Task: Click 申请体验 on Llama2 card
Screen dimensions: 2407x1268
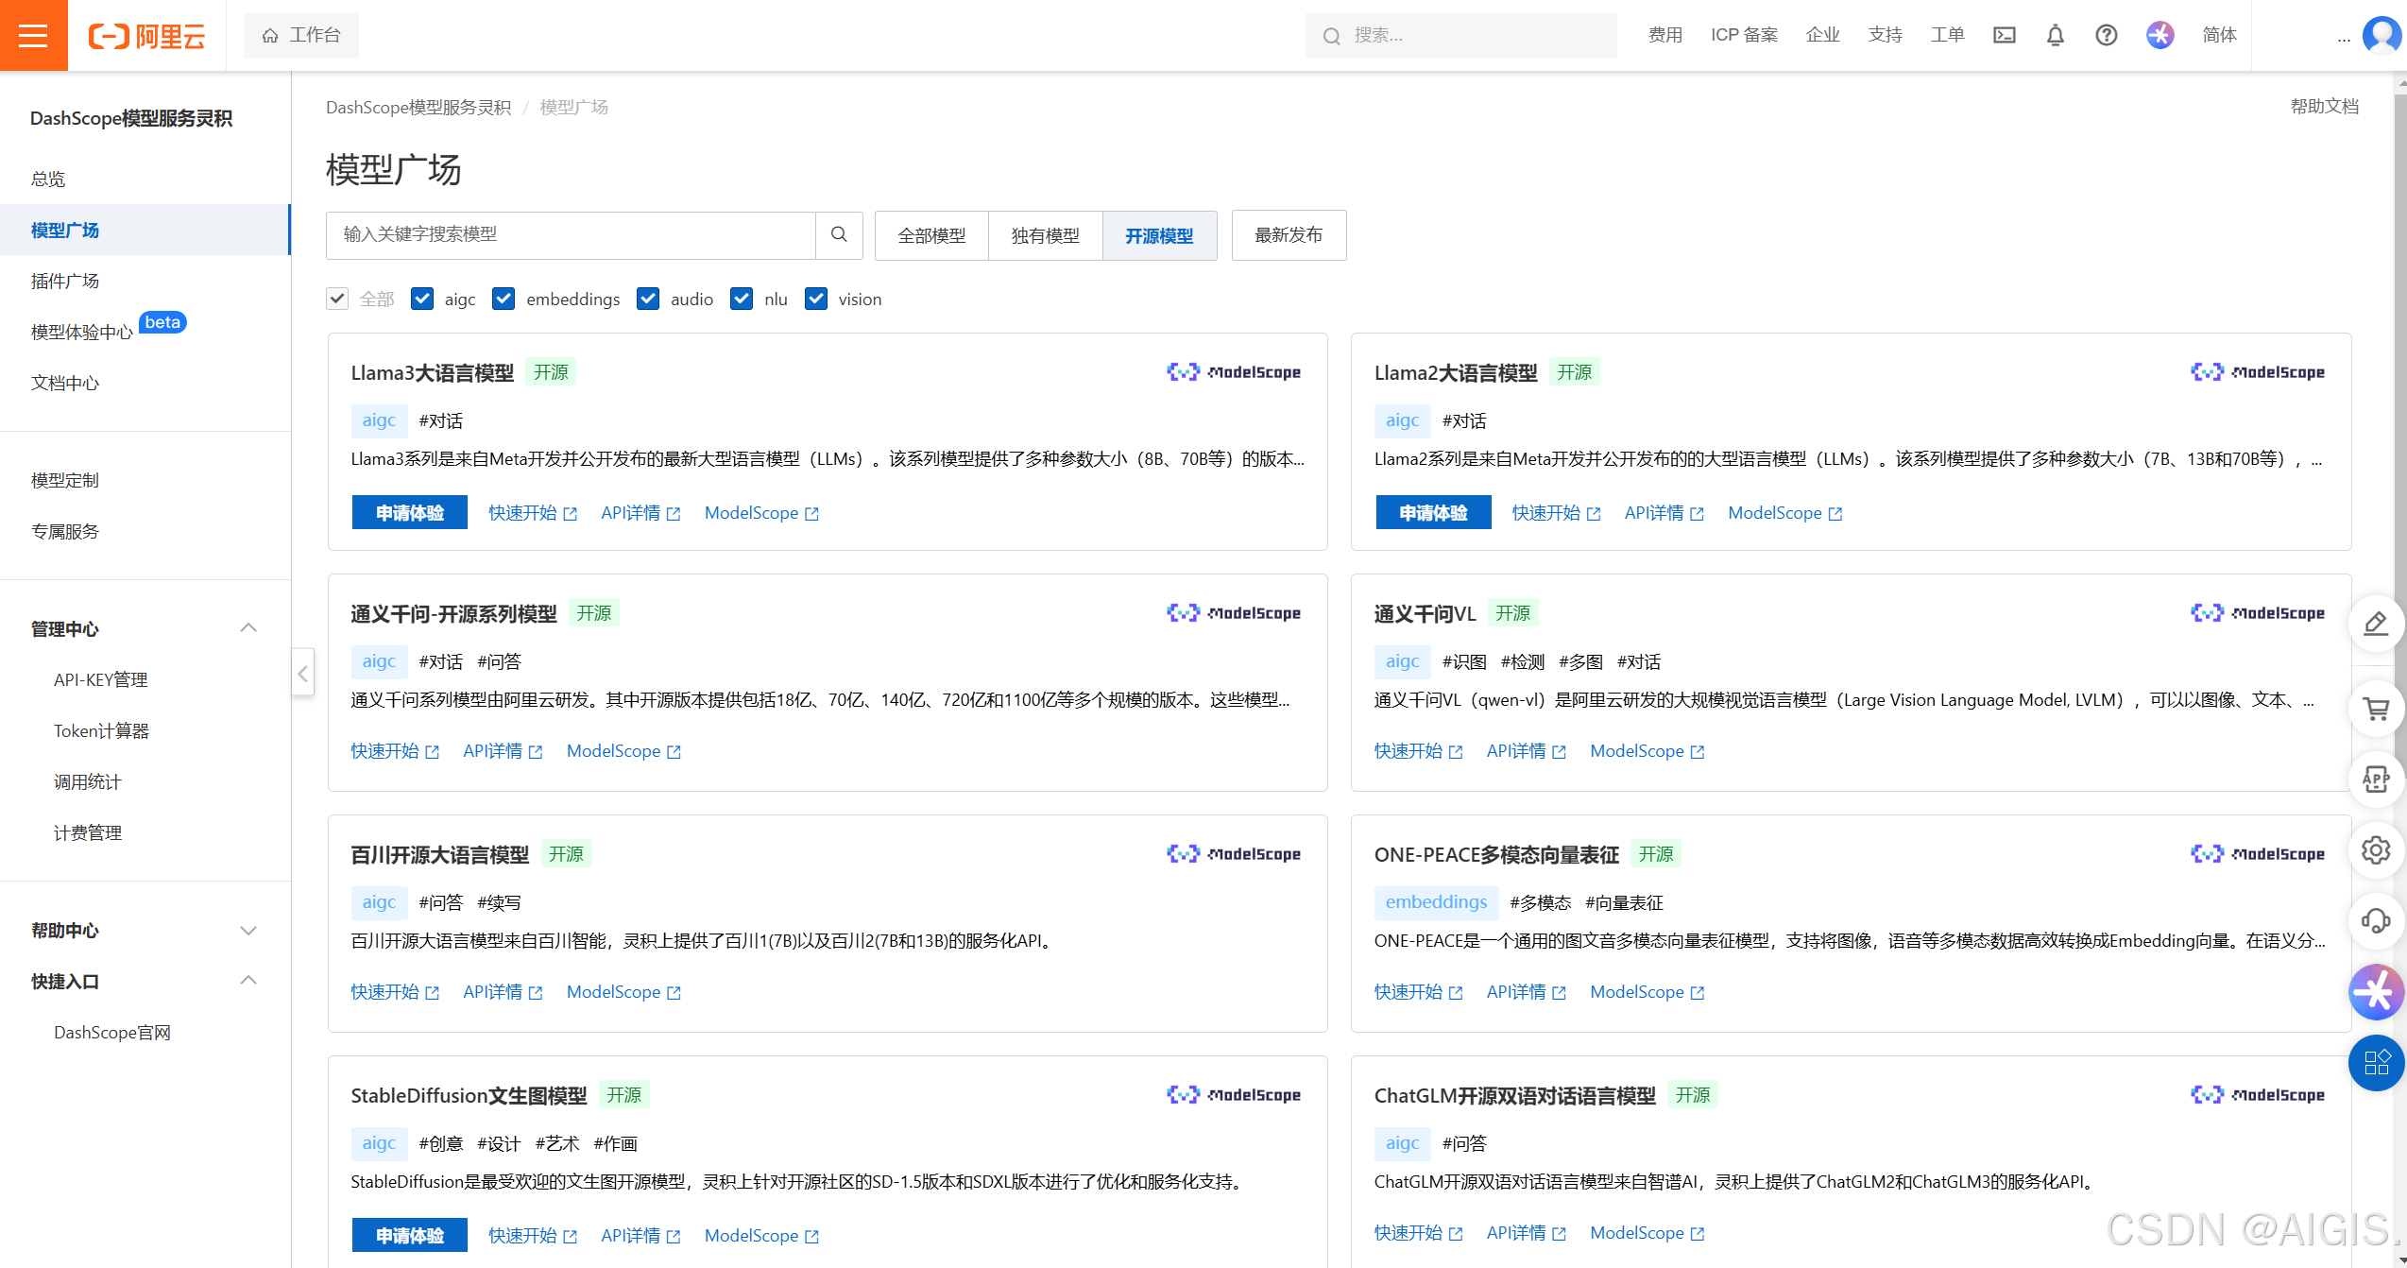Action: (x=1433, y=512)
